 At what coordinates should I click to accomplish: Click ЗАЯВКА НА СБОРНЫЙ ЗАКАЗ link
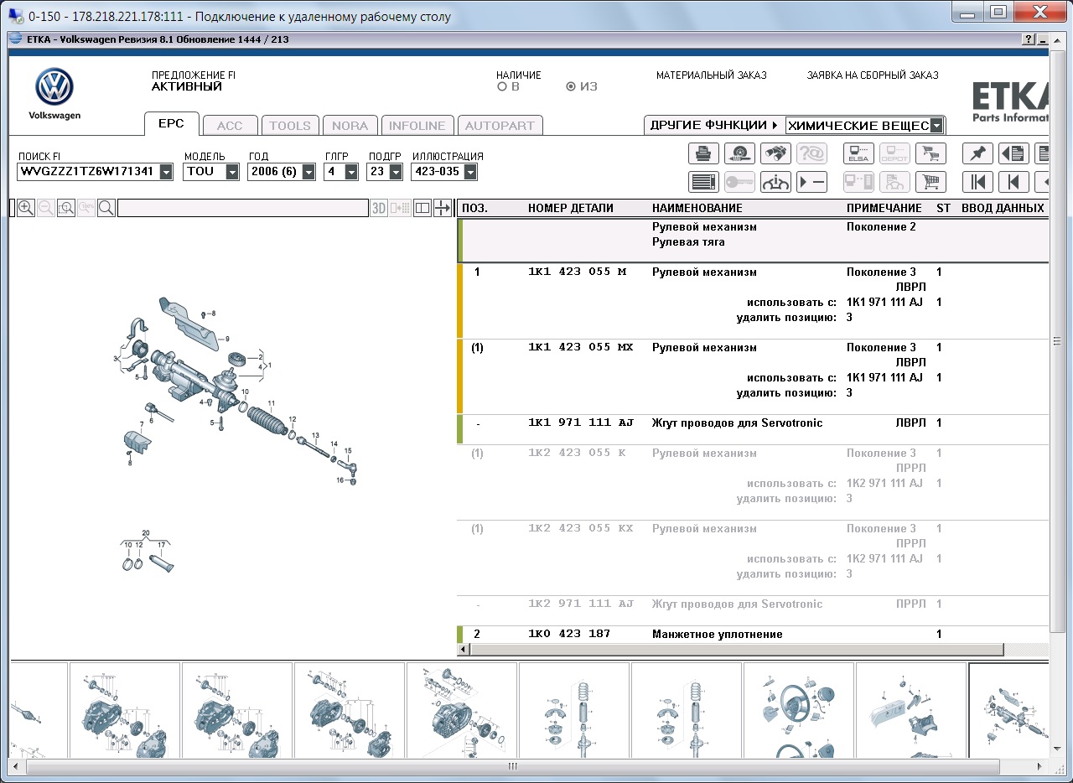tap(873, 75)
